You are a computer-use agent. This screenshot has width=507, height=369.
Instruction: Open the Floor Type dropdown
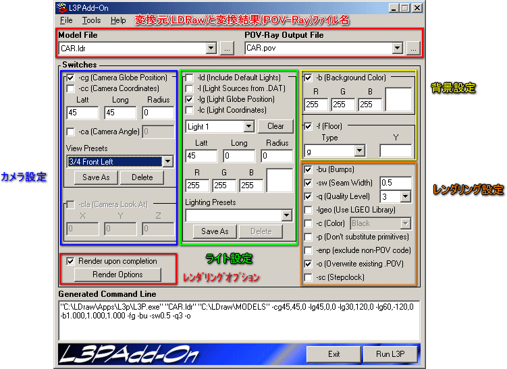pos(359,150)
